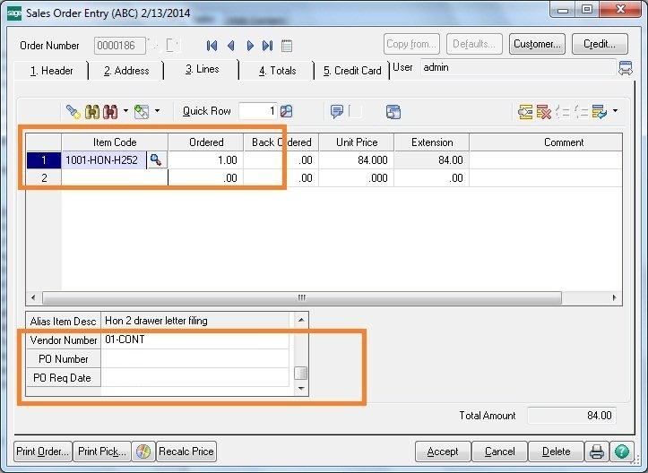Click the Ordered quantity 1.00 in row 1
Viewport: 648px width, 473px height.
click(x=206, y=159)
